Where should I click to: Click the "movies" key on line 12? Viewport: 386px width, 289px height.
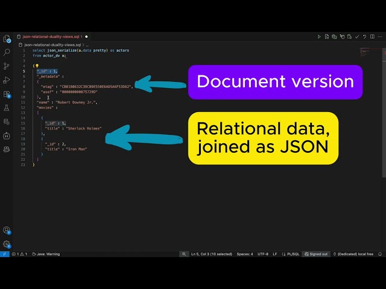pos(45,107)
